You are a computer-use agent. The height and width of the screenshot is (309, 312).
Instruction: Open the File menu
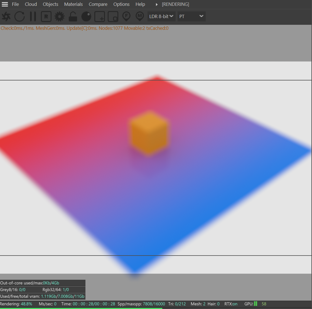tap(16, 4)
